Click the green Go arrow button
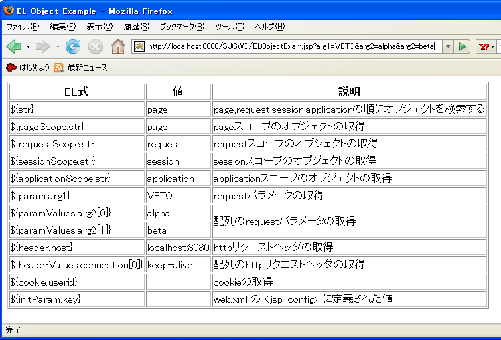 pos(463,46)
